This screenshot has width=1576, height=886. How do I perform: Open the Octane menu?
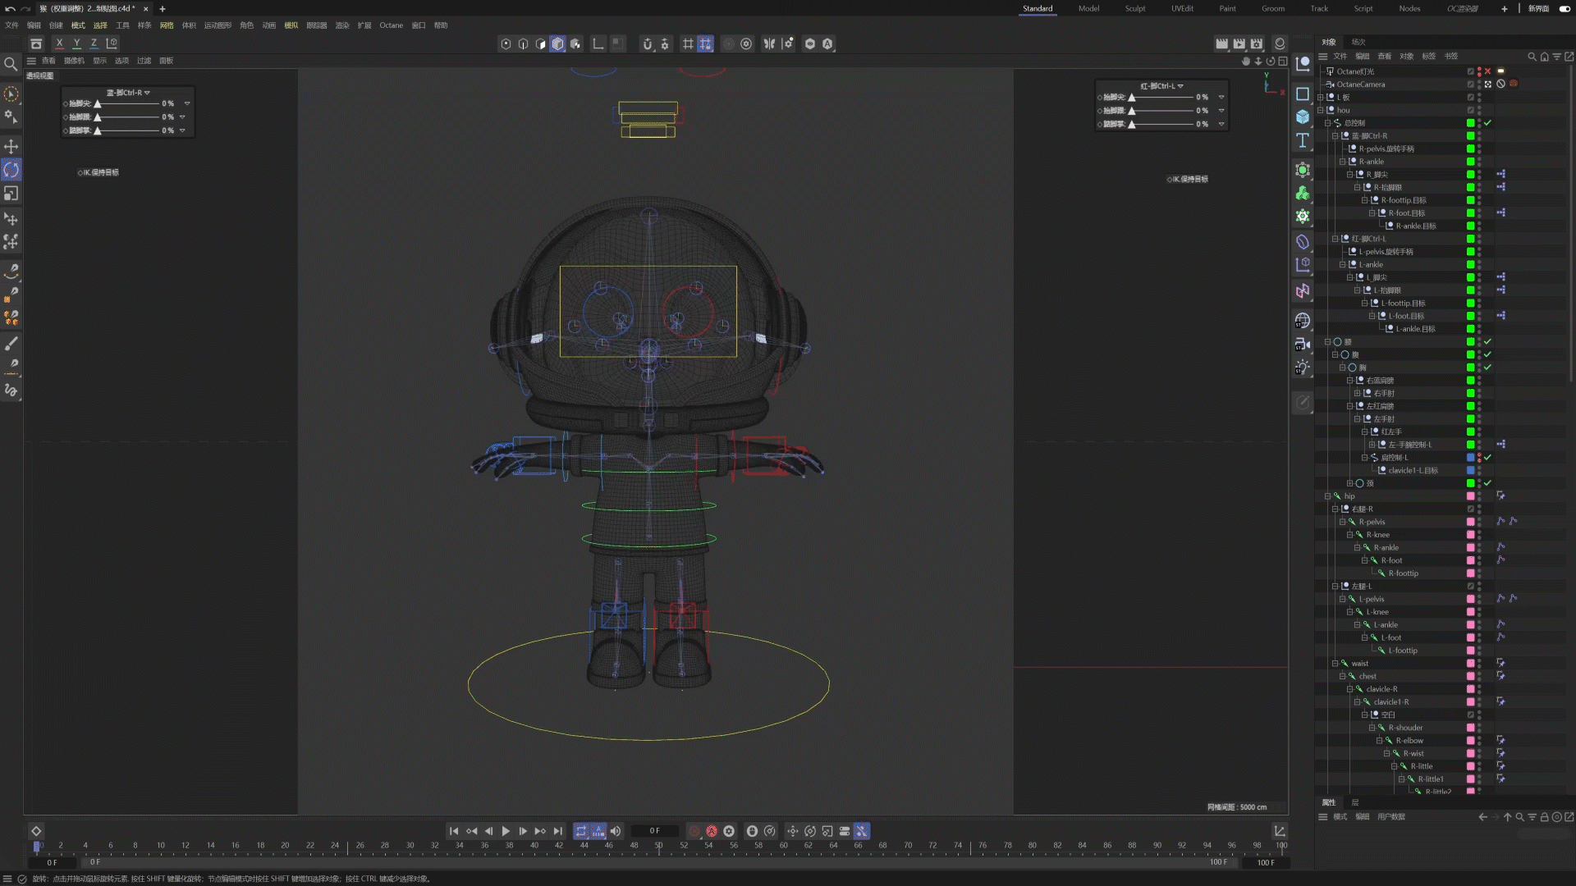391,25
